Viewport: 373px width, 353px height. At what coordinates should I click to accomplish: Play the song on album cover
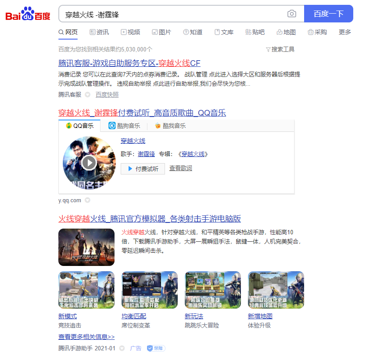click(x=89, y=163)
